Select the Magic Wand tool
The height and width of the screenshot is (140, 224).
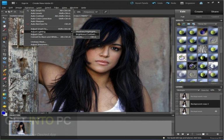(5, 42)
